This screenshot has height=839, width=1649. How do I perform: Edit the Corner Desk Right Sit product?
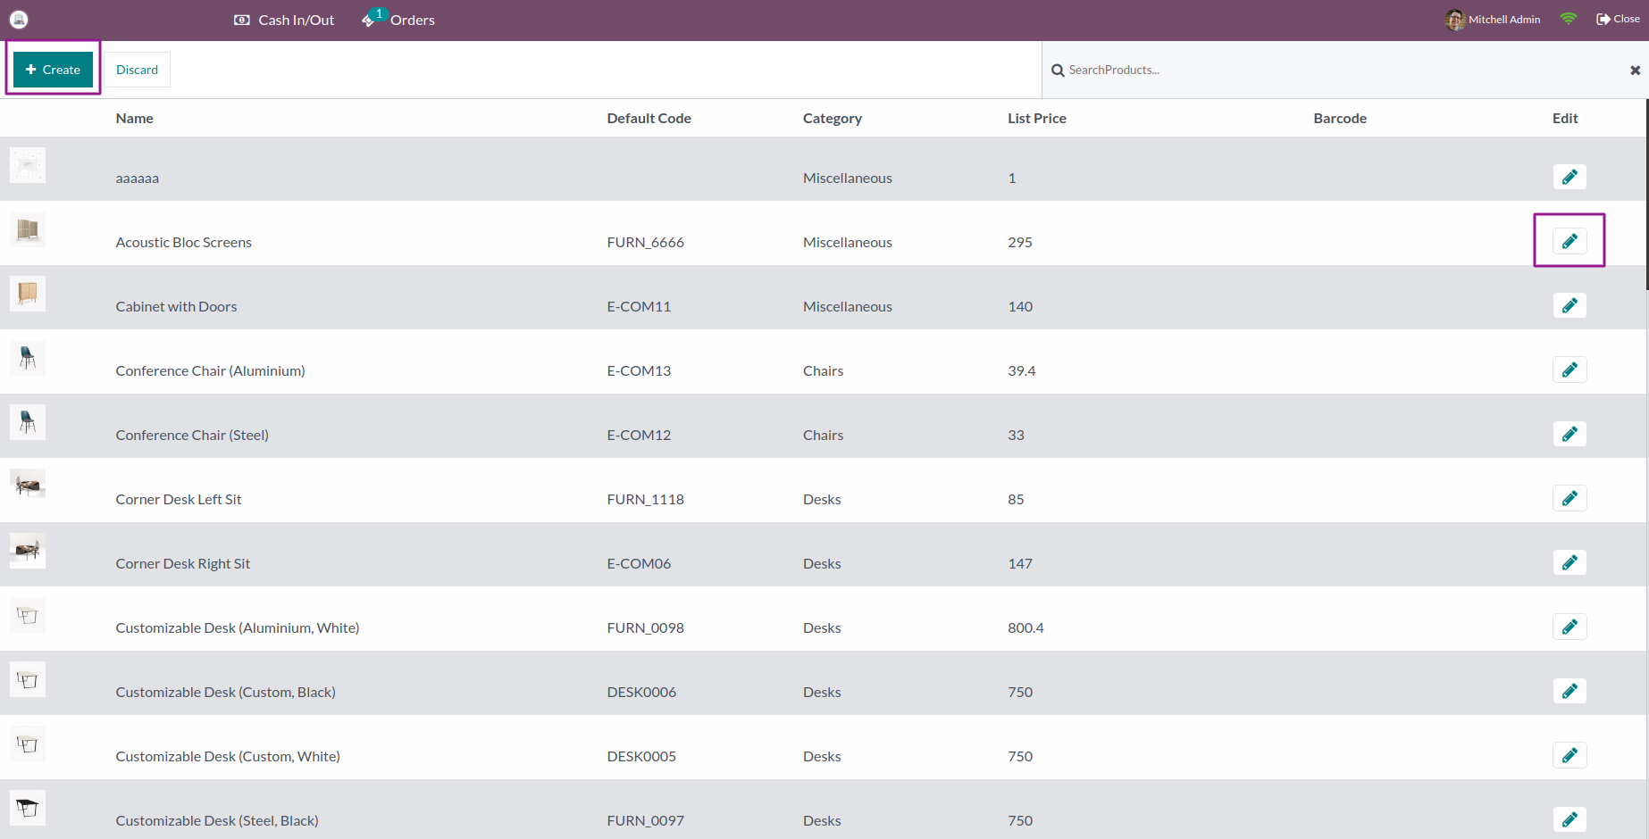(x=1569, y=562)
